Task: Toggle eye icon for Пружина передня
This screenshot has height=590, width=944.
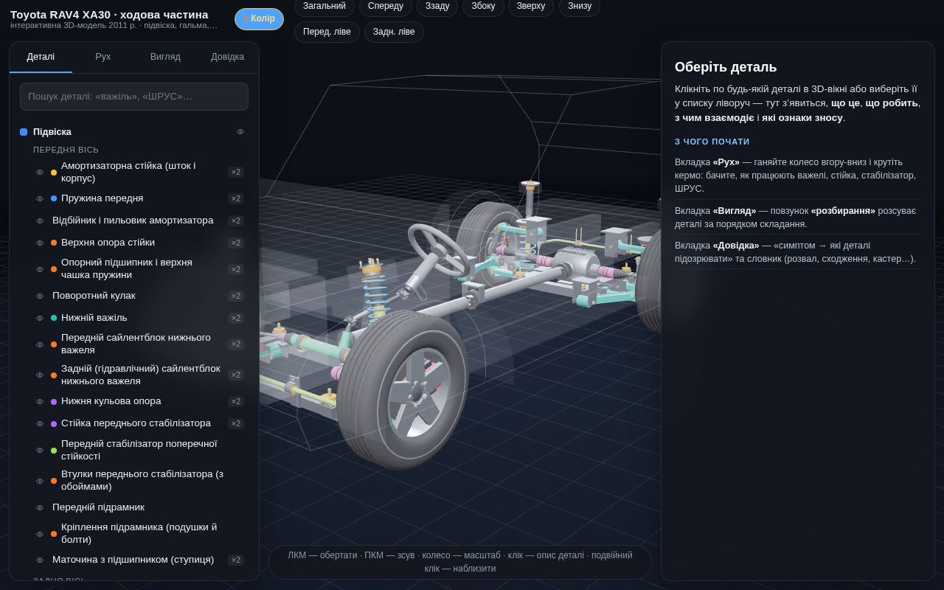Action: pos(40,198)
